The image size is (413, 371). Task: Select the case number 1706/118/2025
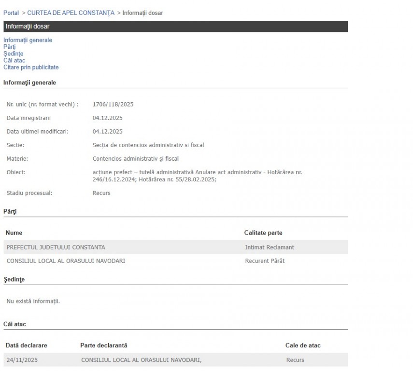coord(113,104)
